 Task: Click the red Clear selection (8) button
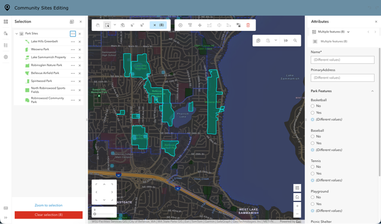[x=48, y=215]
